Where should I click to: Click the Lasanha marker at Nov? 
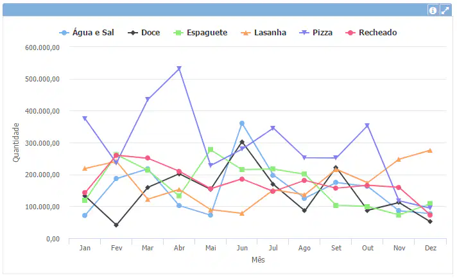point(399,159)
